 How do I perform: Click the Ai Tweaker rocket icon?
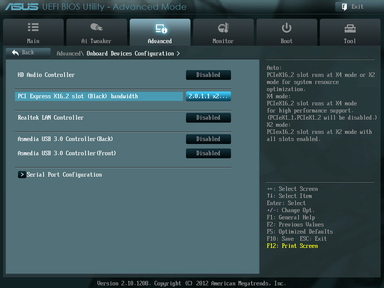[96, 27]
